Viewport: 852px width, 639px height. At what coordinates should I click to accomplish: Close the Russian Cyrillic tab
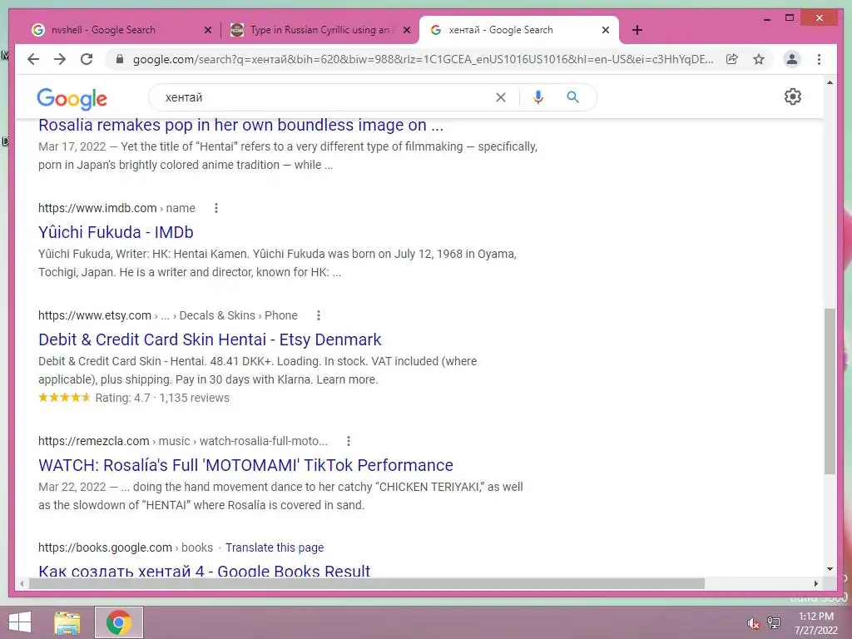click(406, 30)
